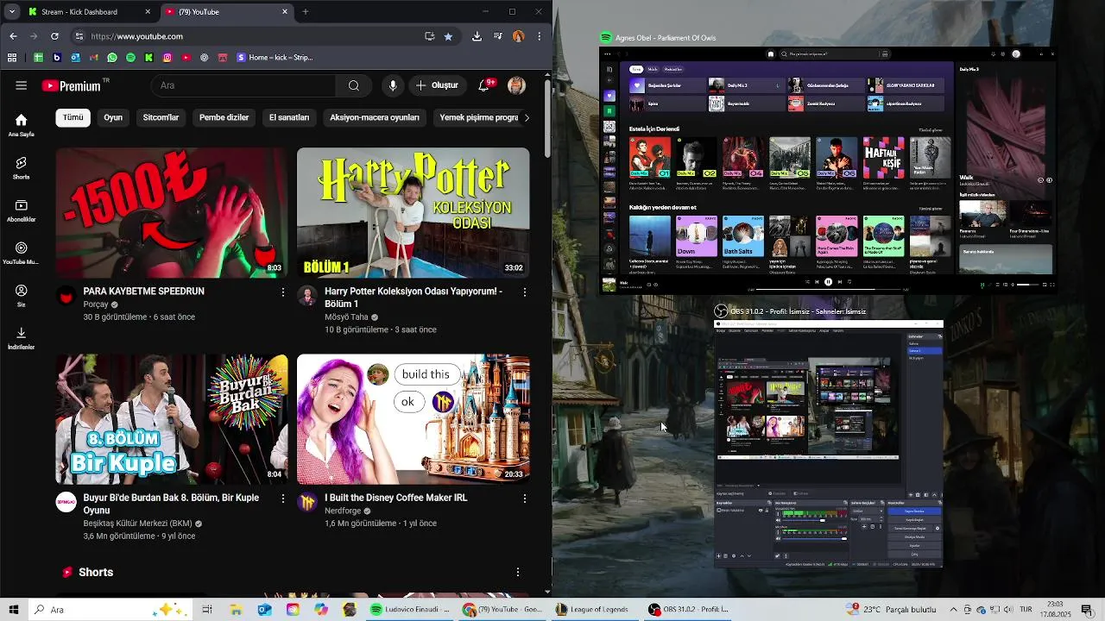Image resolution: width=1105 pixels, height=621 pixels.
Task: Open Mösyö Taha channel link
Action: (x=346, y=317)
